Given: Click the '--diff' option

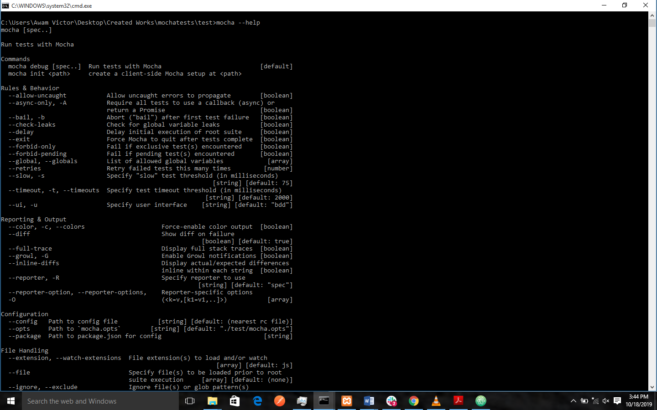Looking at the screenshot, I should (19, 234).
